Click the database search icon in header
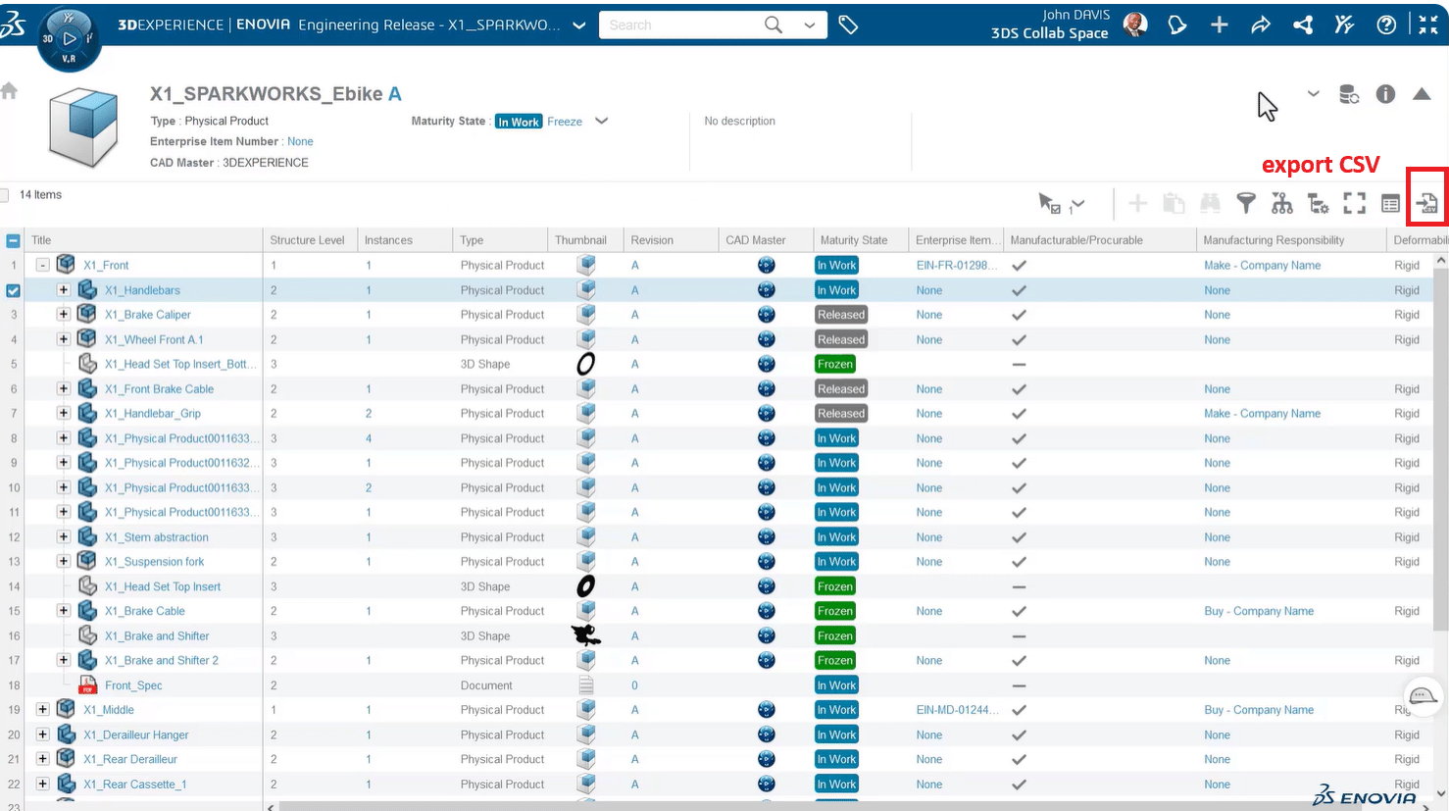1449x811 pixels. pyautogui.click(x=1349, y=94)
